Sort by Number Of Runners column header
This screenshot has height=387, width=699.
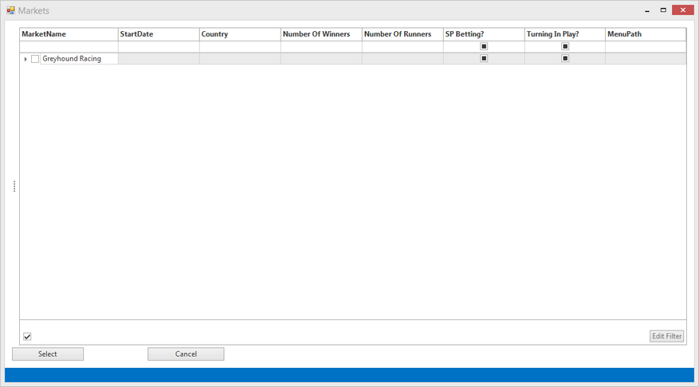point(403,34)
